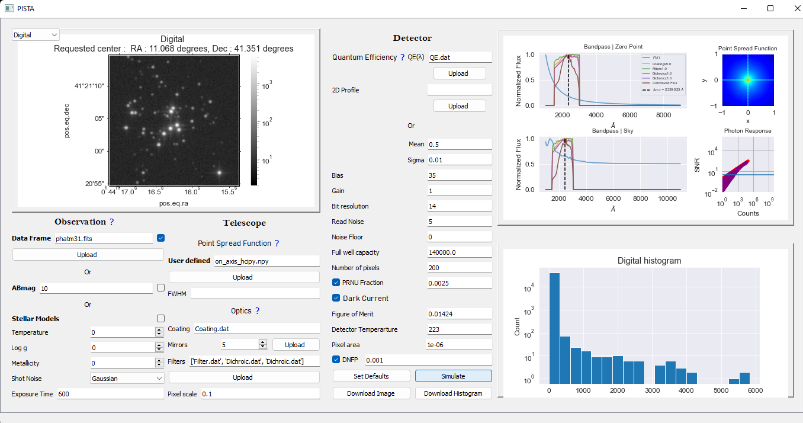Click the Simulate button
Image resolution: width=803 pixels, height=423 pixels.
click(453, 376)
